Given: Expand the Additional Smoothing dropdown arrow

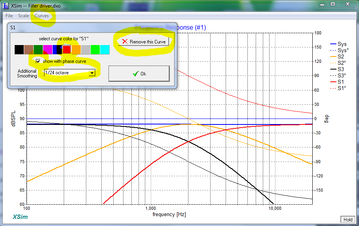Looking at the screenshot, I should 92,73.
